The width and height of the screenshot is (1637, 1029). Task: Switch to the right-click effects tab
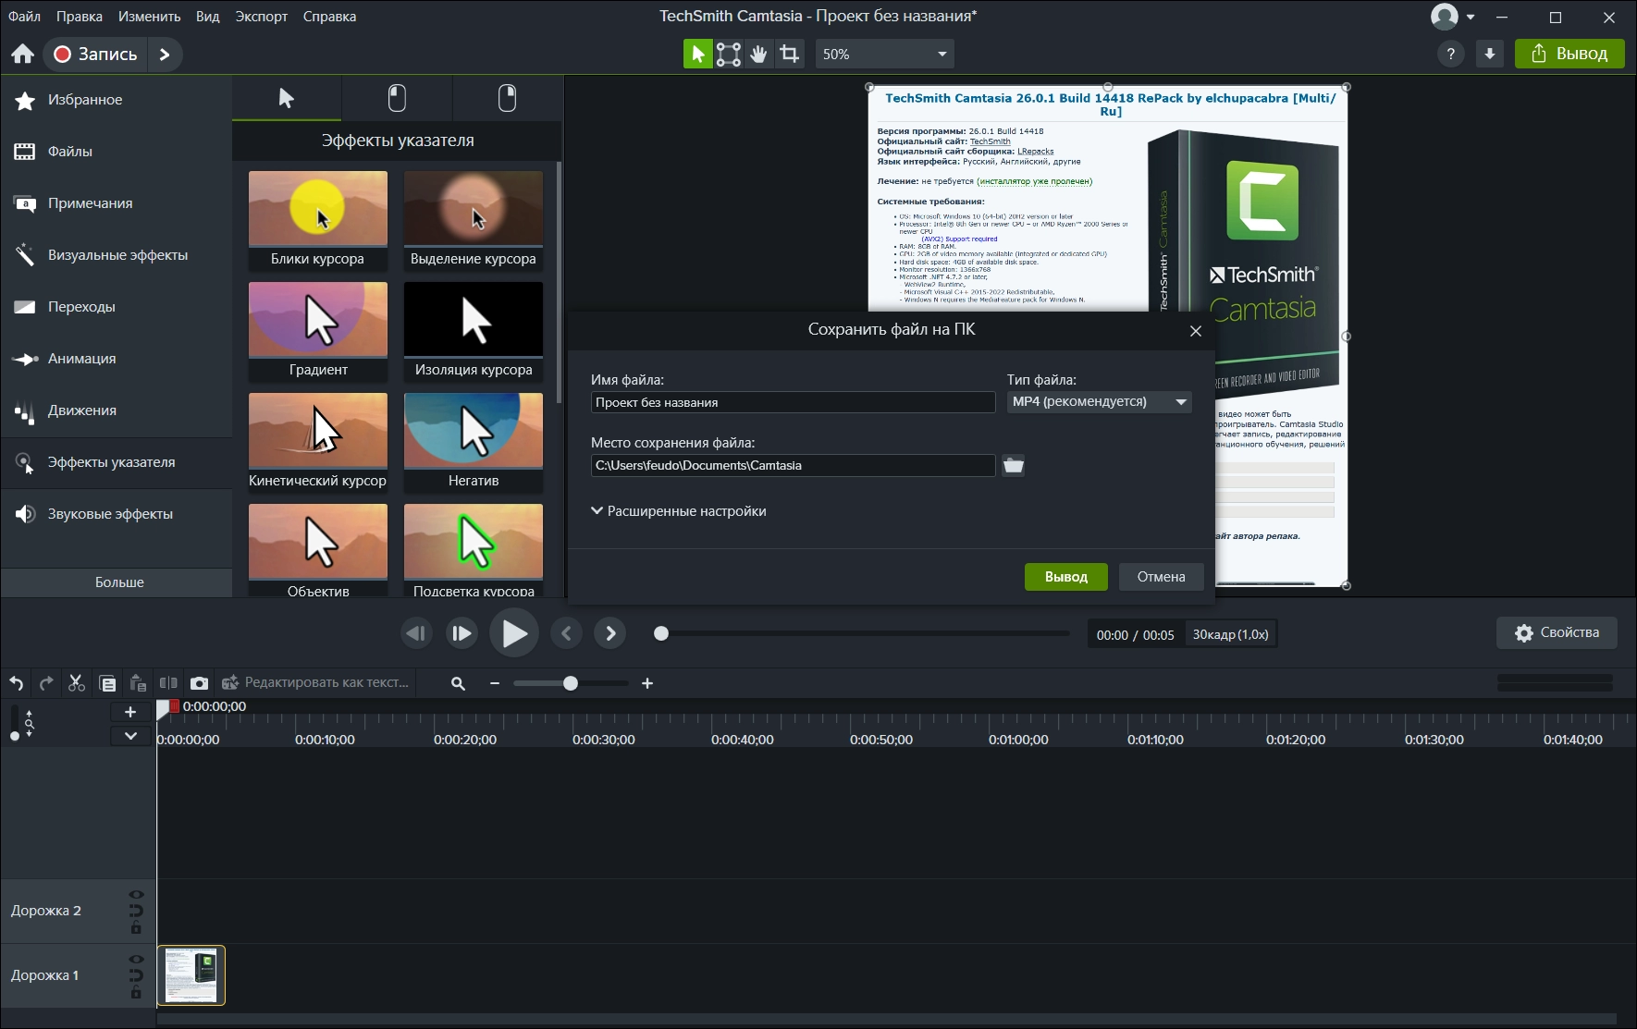[x=508, y=98]
